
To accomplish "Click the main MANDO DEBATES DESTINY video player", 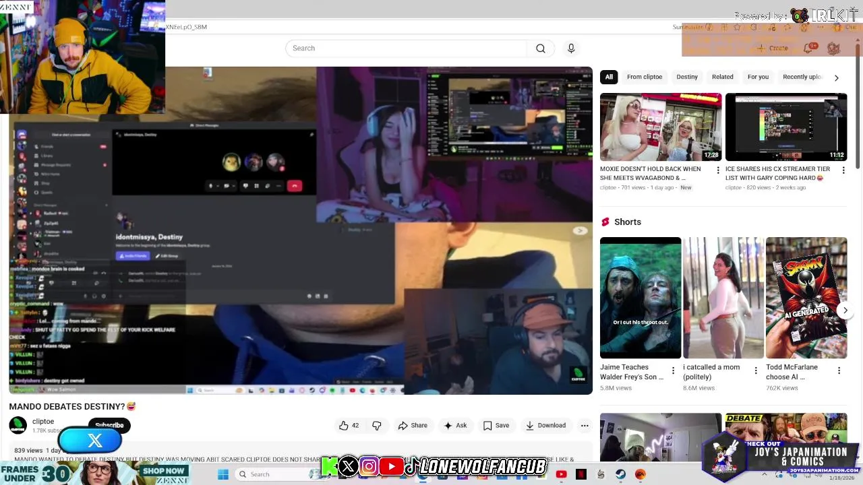I will click(301, 230).
